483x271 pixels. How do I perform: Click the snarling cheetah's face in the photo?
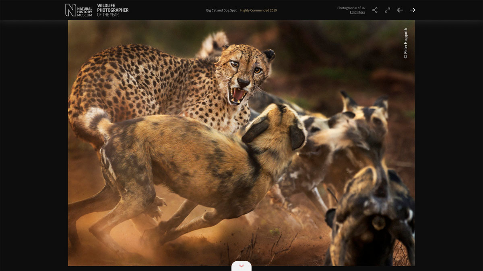243,74
